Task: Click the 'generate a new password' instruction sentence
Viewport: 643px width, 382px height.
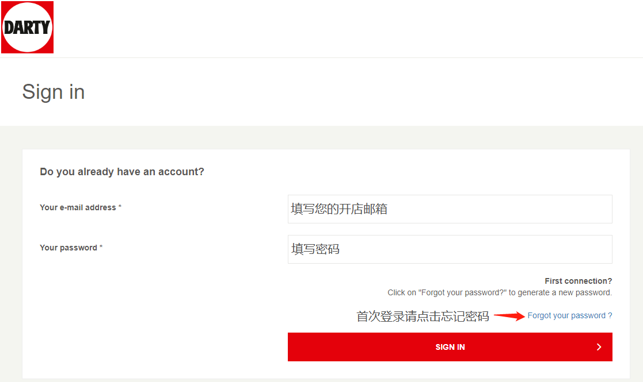Action: tap(499, 292)
